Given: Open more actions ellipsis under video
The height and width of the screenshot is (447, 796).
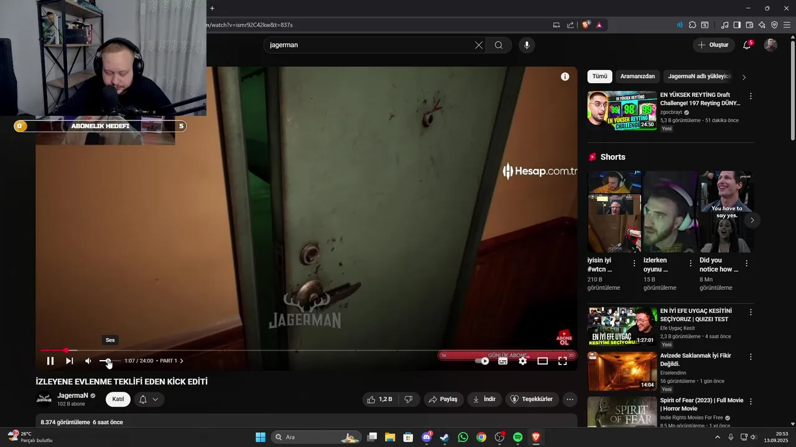Looking at the screenshot, I should [570, 399].
